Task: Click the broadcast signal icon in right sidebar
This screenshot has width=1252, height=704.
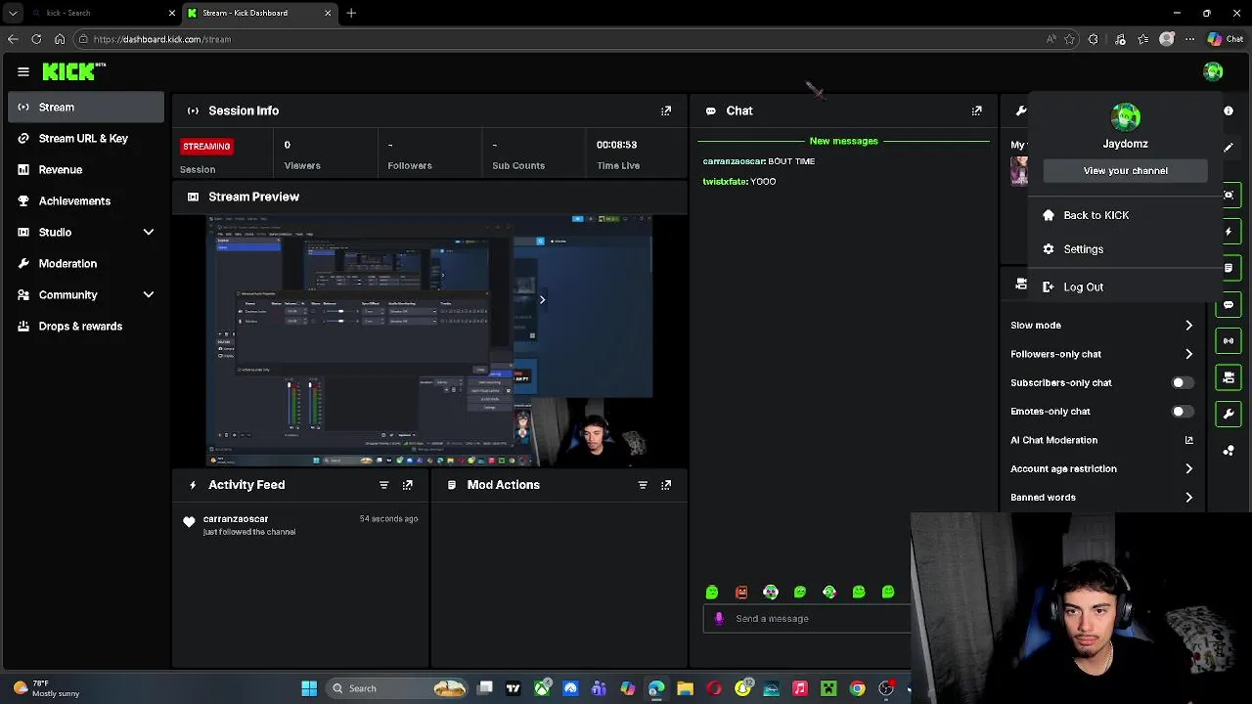Action: coord(1229,340)
